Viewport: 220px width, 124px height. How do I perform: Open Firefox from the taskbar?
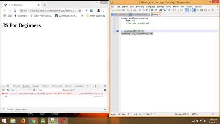point(23,121)
